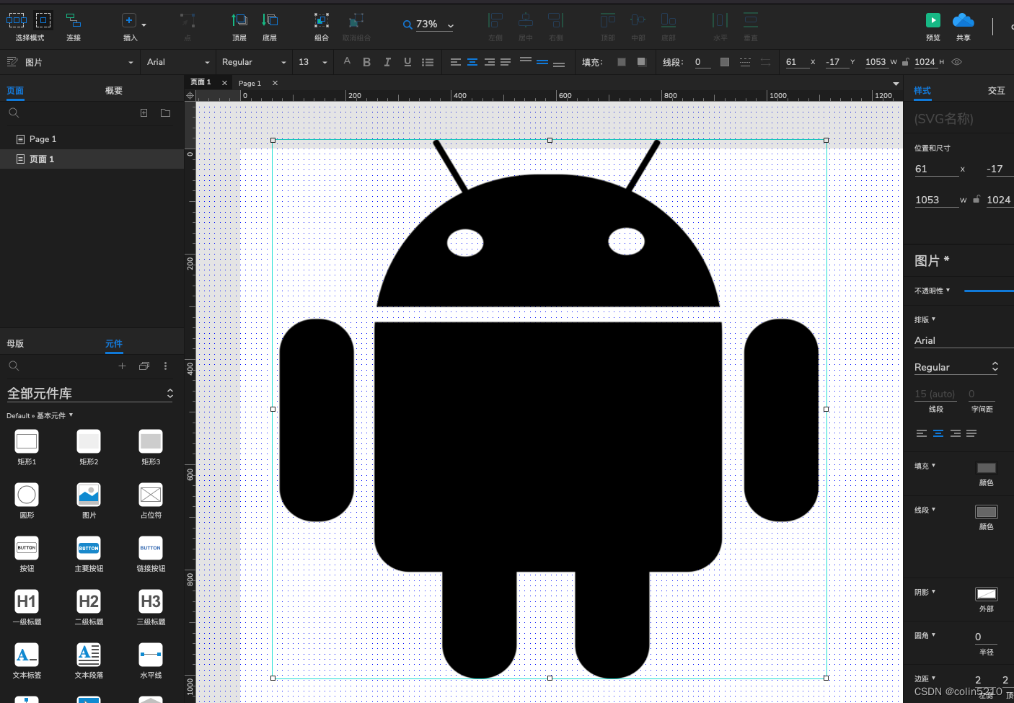The width and height of the screenshot is (1014, 703).
Task: Set vertical text alignment to top
Action: pyautogui.click(x=526, y=61)
